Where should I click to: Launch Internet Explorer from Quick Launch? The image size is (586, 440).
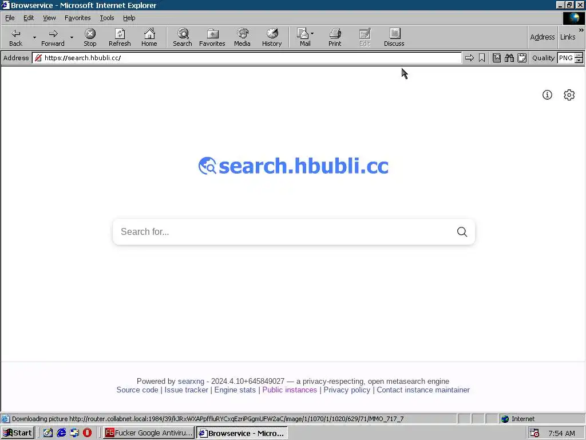61,433
